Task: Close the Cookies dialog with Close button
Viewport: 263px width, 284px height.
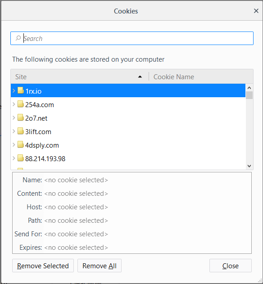Action: [x=231, y=266]
